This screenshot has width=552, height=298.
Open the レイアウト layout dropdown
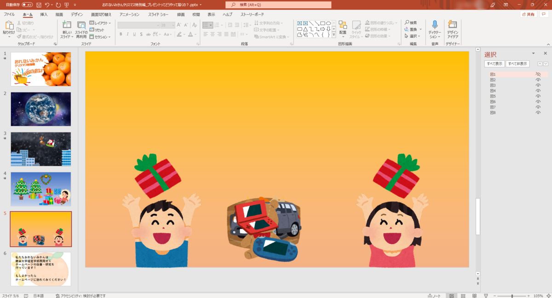pos(100,23)
